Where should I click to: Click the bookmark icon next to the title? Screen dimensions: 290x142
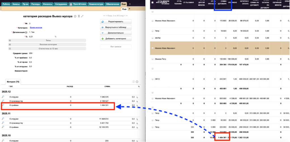79,16
